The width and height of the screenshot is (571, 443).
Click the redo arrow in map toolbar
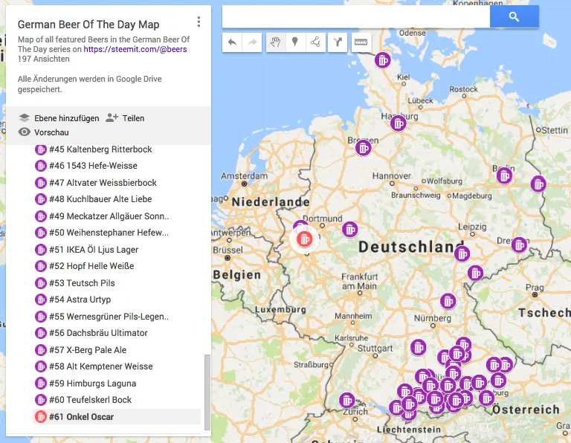coord(252,42)
